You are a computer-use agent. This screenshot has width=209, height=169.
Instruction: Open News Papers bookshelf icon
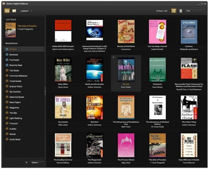coord(7,102)
